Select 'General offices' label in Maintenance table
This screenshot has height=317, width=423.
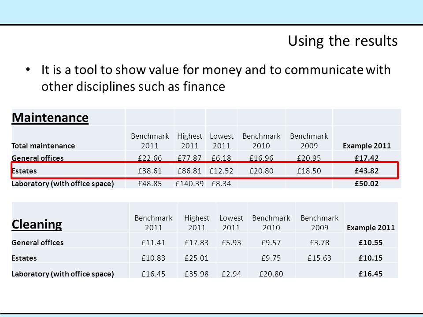(x=37, y=158)
